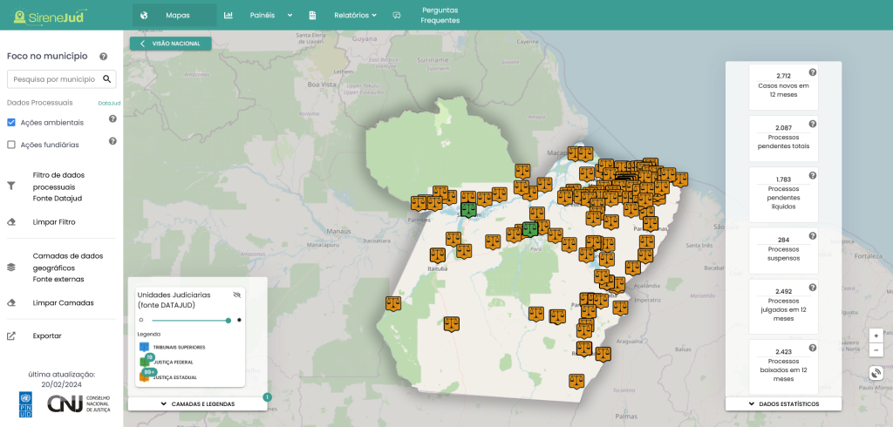Viewport: 893px width, 427px height.
Task: Open help for Casos novos card
Action: point(813,72)
